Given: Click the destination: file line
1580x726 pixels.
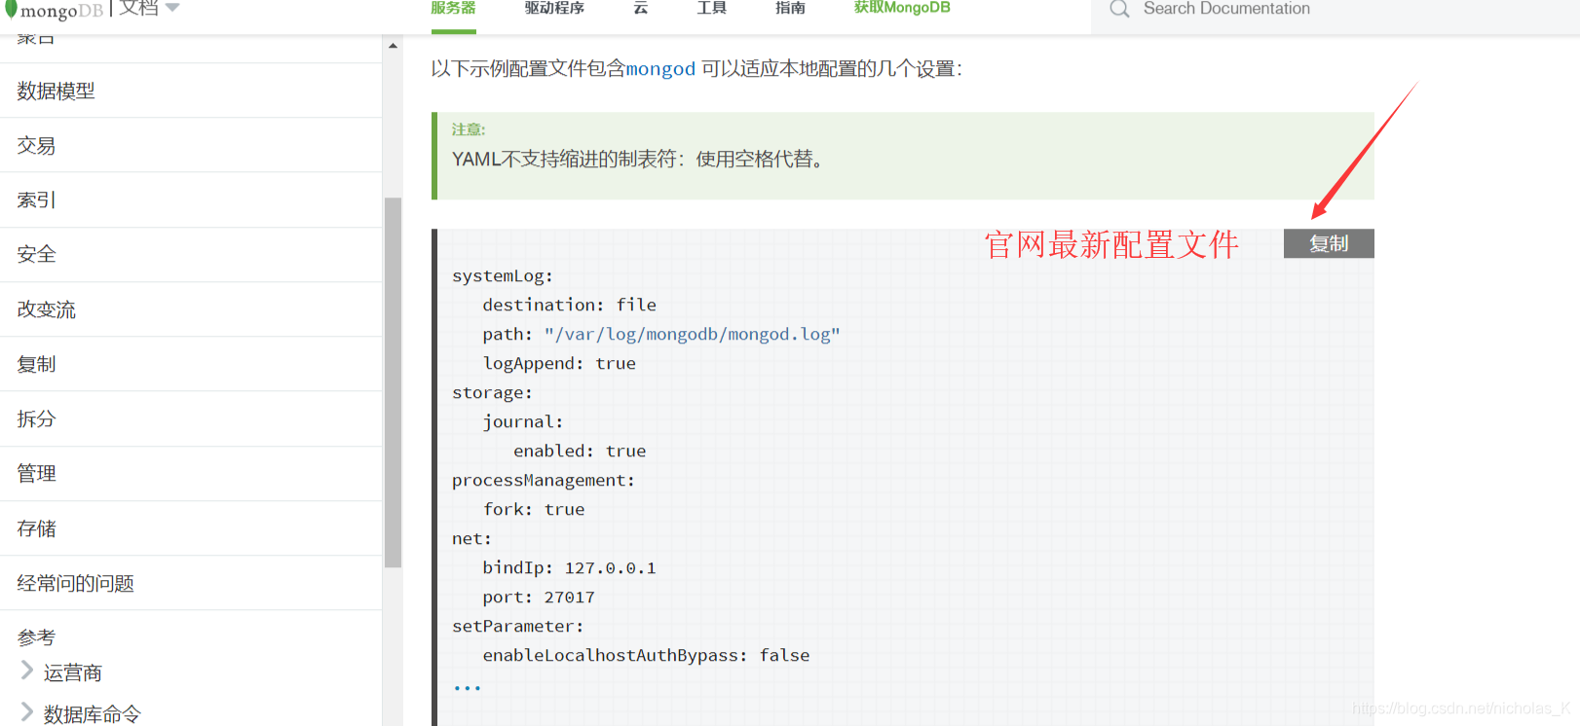Looking at the screenshot, I should (569, 305).
